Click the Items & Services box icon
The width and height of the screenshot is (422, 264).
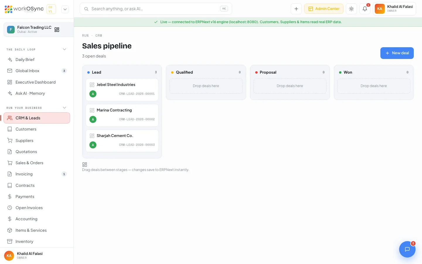click(10, 230)
